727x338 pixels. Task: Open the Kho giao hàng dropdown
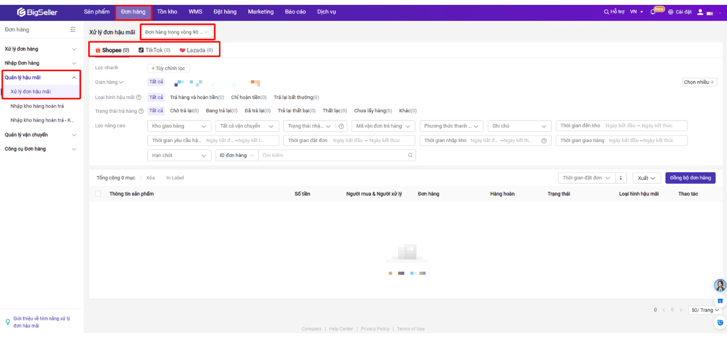click(x=179, y=126)
